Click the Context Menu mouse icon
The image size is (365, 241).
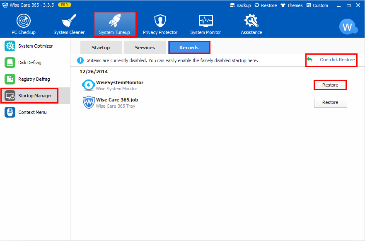coord(10,112)
